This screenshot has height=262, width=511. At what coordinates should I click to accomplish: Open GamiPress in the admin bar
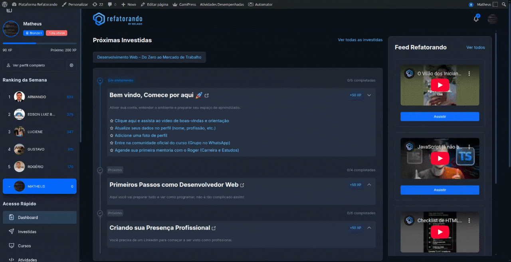coord(184,4)
